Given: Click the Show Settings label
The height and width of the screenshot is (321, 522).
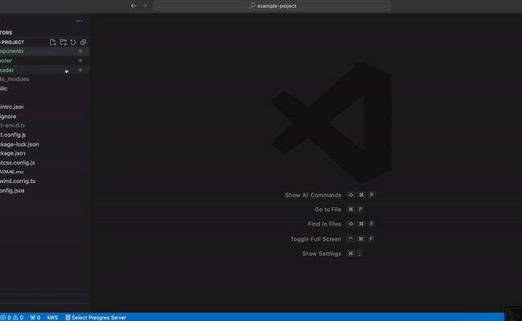Looking at the screenshot, I should (321, 254).
